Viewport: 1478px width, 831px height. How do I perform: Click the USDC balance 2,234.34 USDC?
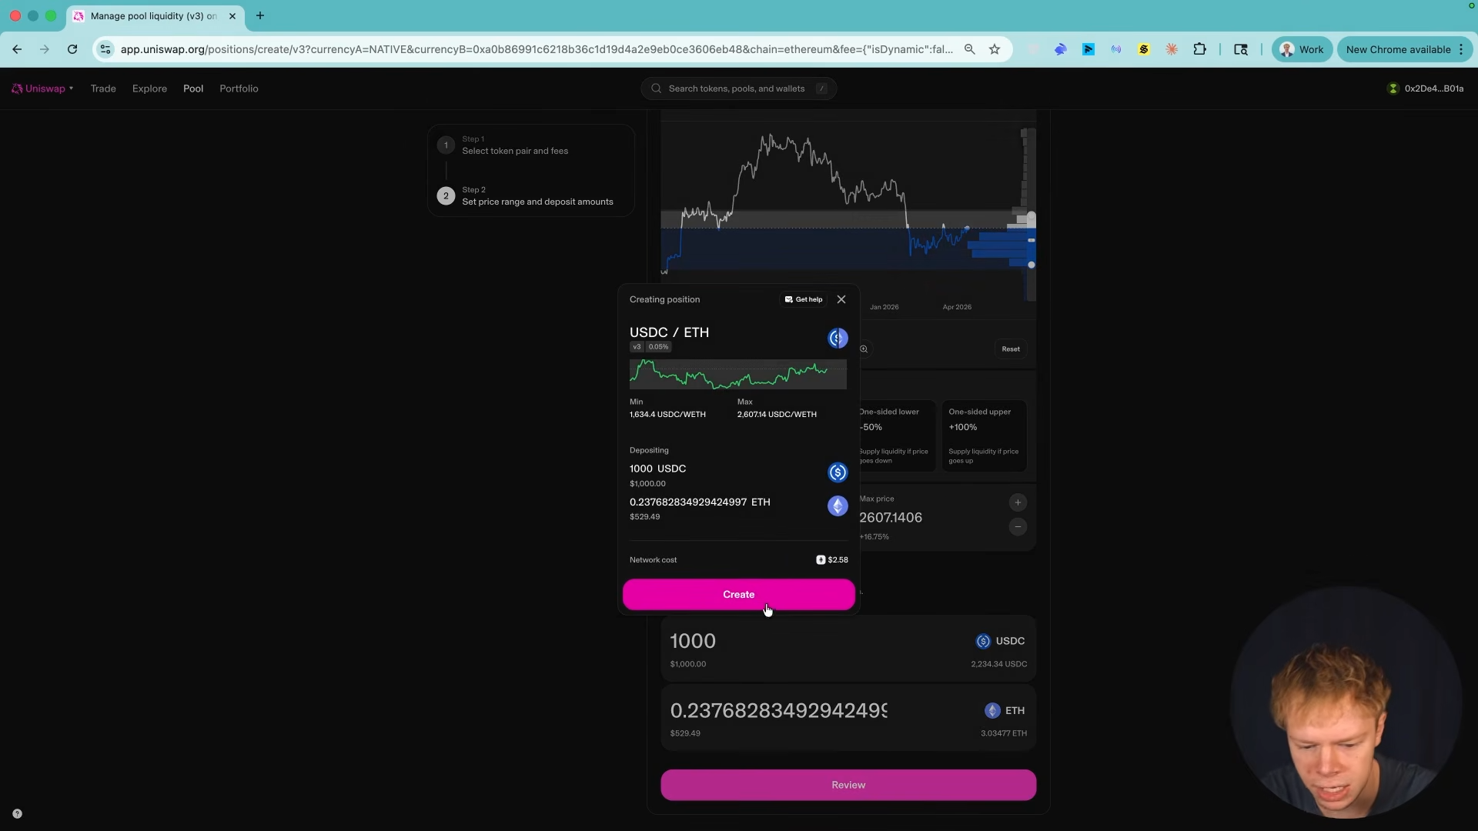pos(999,664)
